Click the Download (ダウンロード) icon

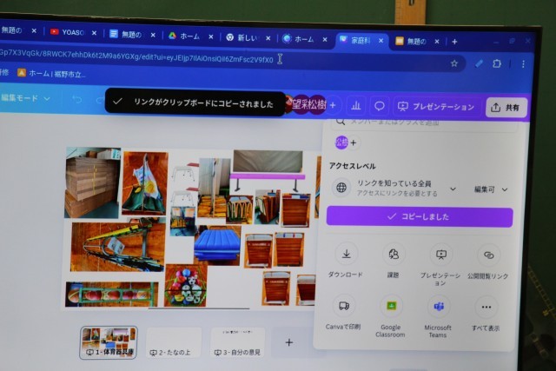(x=347, y=254)
